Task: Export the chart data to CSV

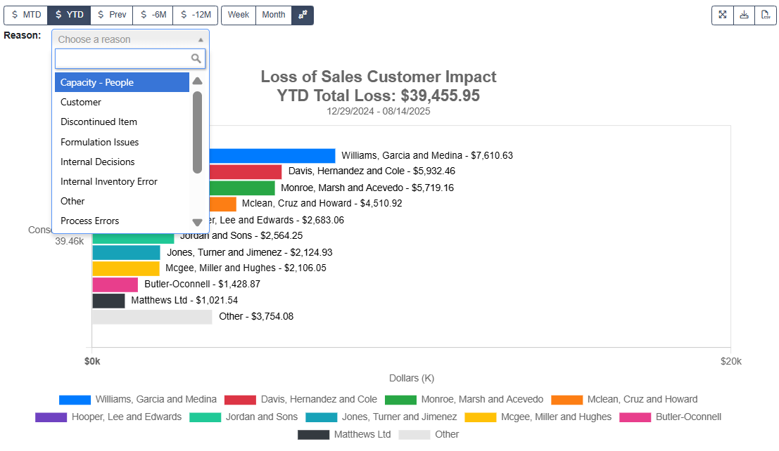Action: click(766, 15)
